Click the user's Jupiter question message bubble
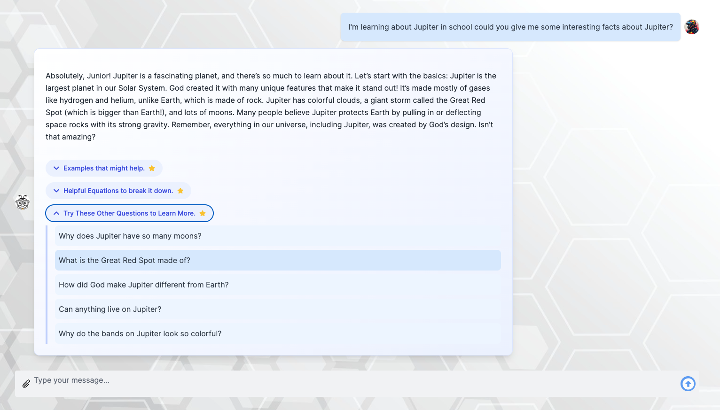Screen dimensions: 720x410 click(x=510, y=27)
